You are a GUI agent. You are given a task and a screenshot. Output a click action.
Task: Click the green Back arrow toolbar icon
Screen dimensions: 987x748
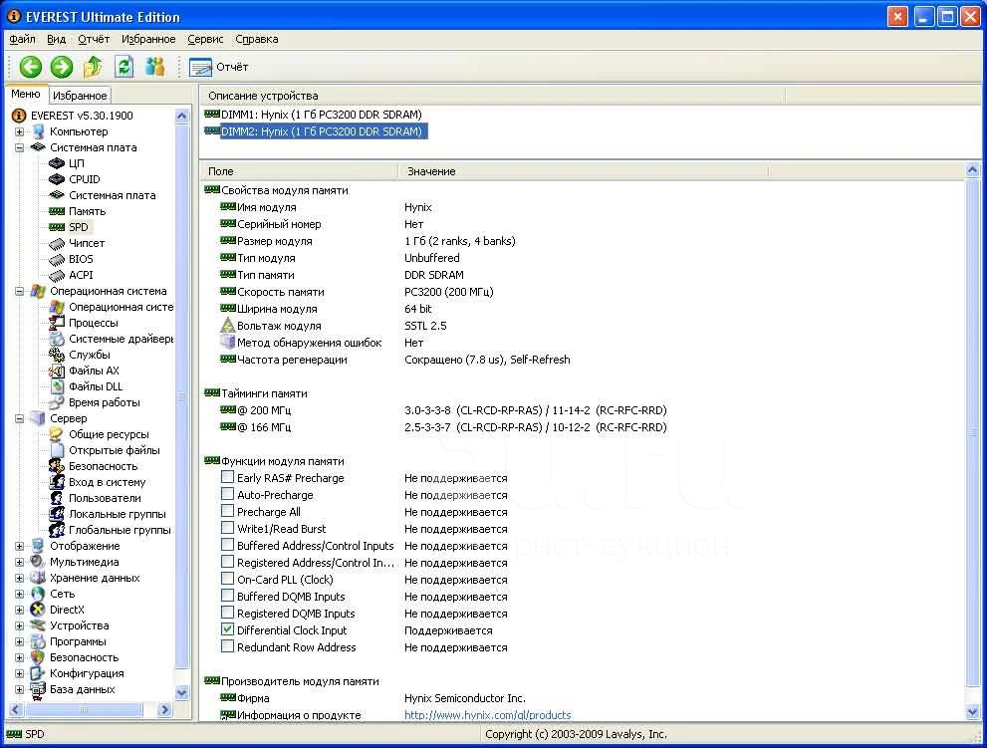click(x=31, y=67)
